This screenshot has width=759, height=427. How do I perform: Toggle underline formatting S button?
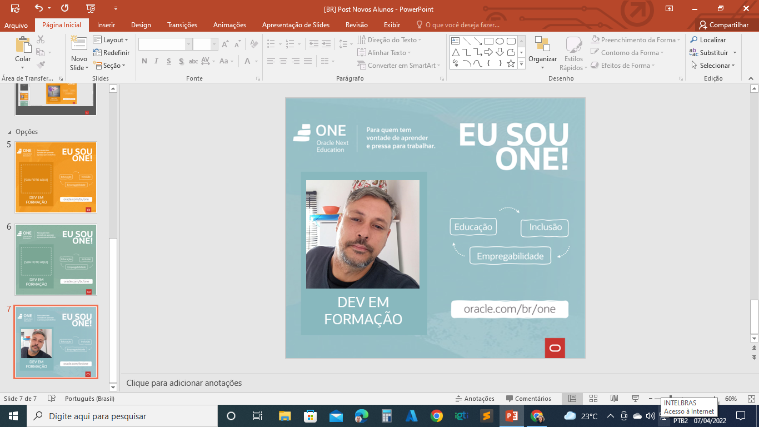[169, 61]
